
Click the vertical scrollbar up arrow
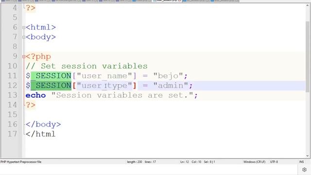(x=308, y=5)
